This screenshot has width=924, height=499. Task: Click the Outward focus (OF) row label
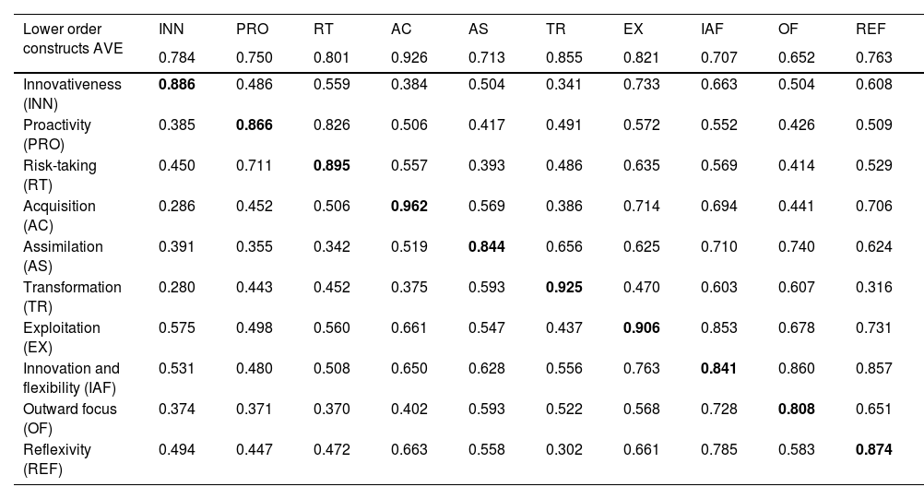pyautogui.click(x=70, y=418)
